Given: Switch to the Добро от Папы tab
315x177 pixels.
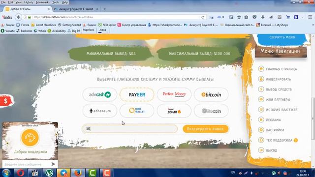Looking at the screenshot, I should click(x=26, y=9).
